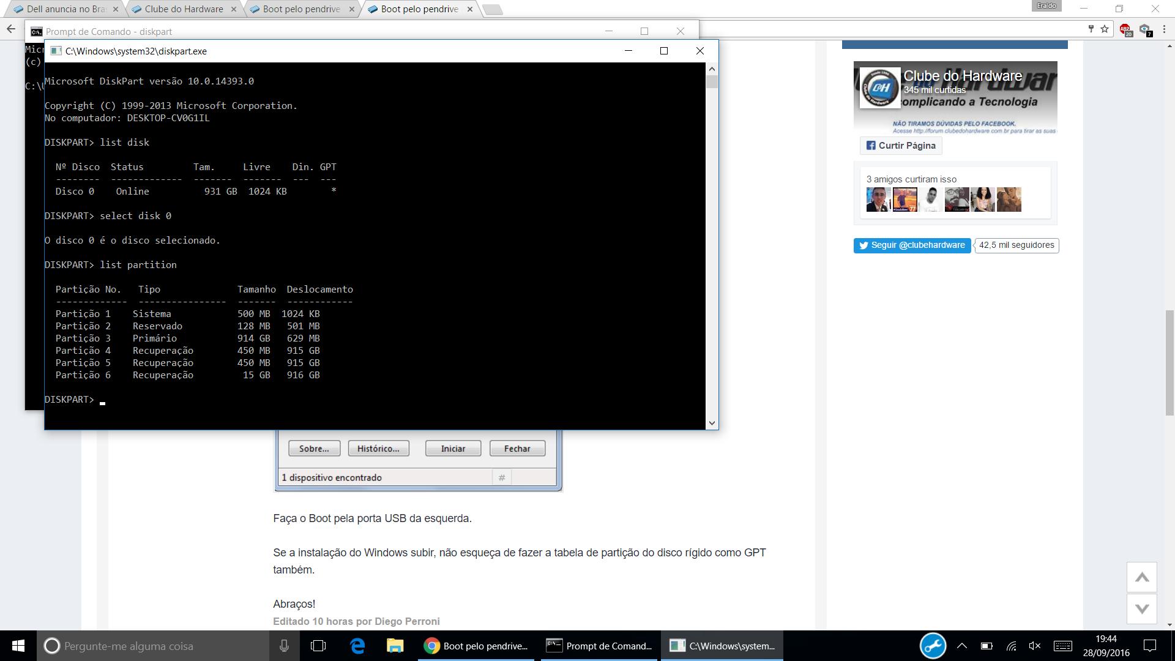Click the 'Partição 3' row in diskpart
The height and width of the screenshot is (661, 1175).
(187, 338)
